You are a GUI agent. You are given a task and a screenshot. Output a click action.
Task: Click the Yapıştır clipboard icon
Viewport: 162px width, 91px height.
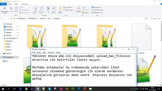coord(16,8)
